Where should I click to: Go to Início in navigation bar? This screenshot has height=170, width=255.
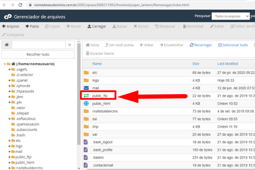point(93,45)
